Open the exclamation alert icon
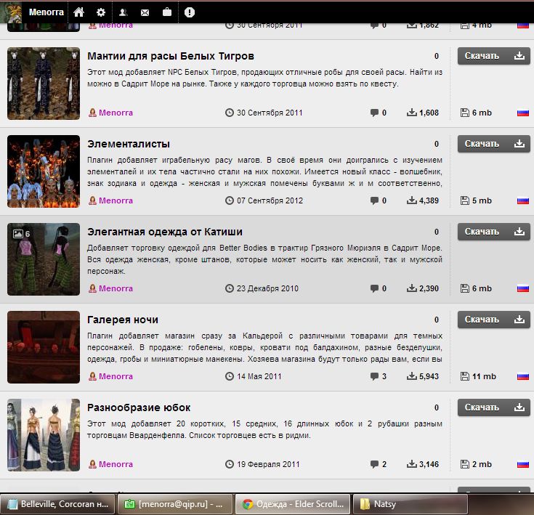Image resolution: width=534 pixels, height=515 pixels. pyautogui.click(x=190, y=12)
